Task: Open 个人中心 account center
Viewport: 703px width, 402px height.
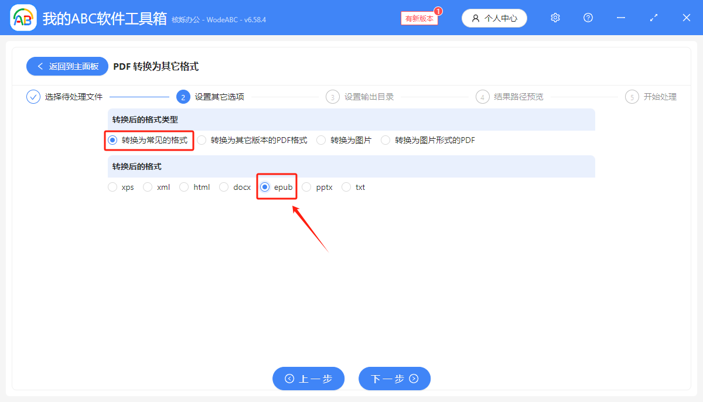Action: coord(494,18)
